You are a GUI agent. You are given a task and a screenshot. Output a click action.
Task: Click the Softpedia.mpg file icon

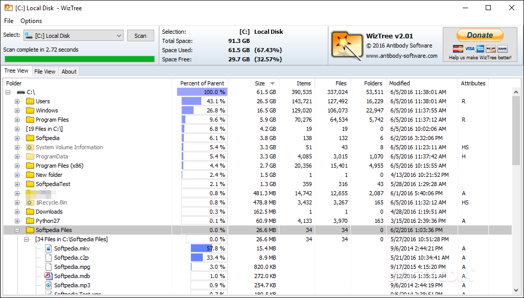(49, 267)
